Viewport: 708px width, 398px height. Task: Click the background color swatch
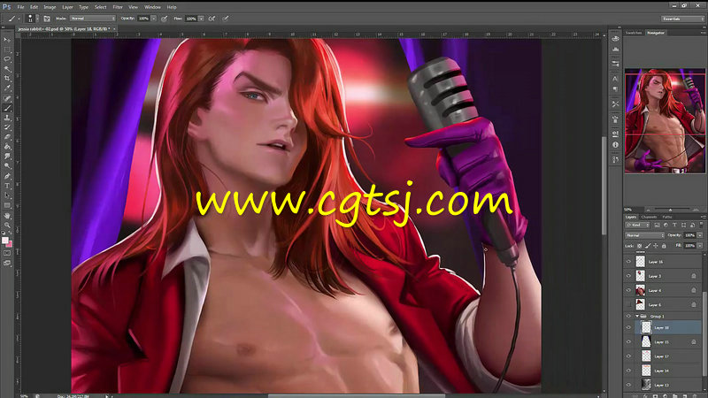[x=10, y=244]
